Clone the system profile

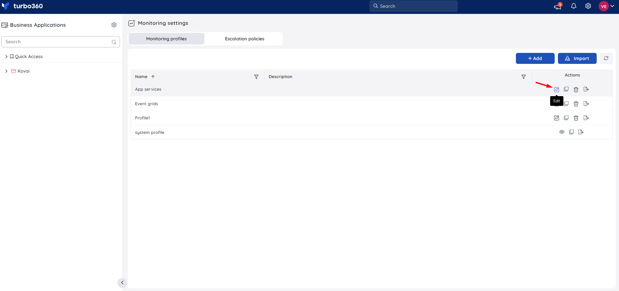571,132
